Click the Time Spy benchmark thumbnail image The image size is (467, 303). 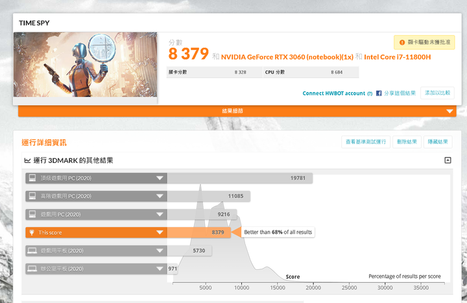tap(85, 64)
